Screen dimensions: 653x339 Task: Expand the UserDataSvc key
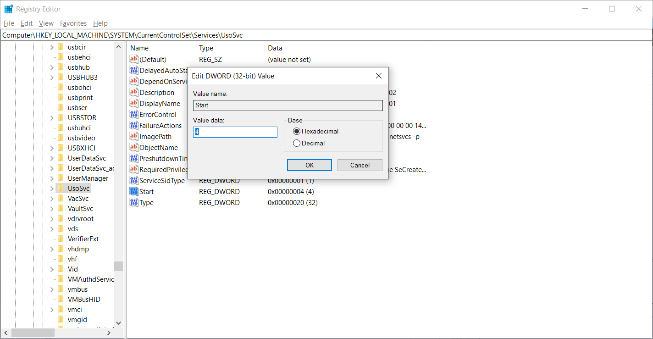52,158
